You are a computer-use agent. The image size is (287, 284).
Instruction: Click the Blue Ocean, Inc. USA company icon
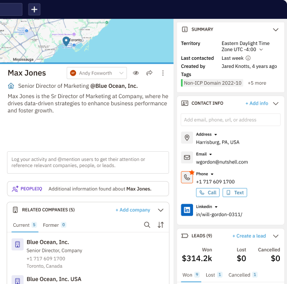coord(17,280)
